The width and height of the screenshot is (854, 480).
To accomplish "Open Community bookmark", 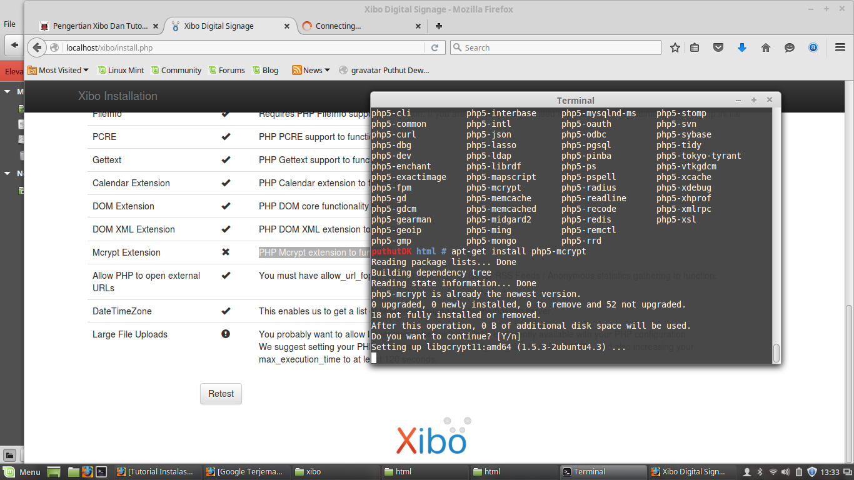I will click(x=176, y=70).
